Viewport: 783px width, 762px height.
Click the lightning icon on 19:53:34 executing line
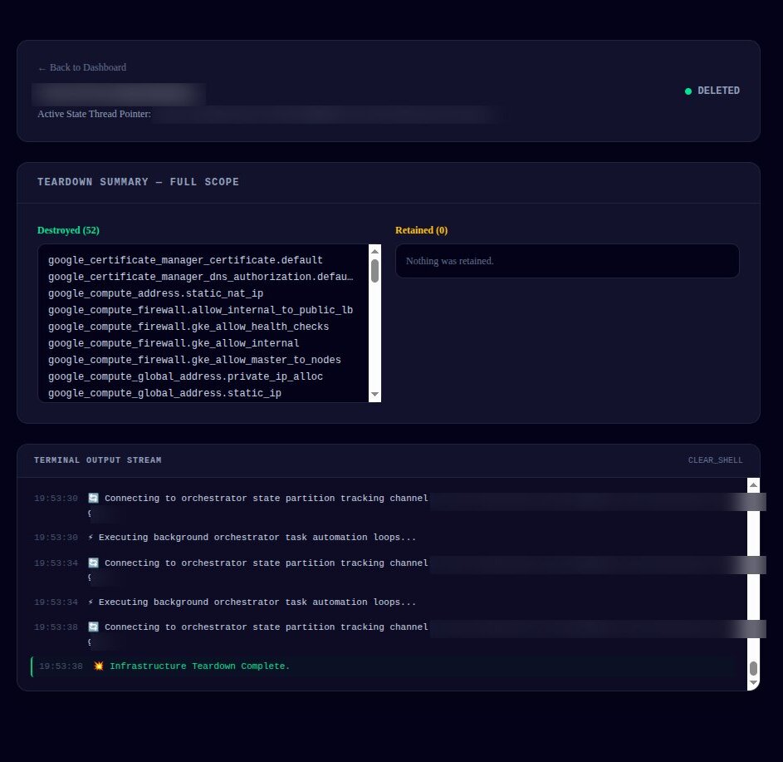click(91, 602)
